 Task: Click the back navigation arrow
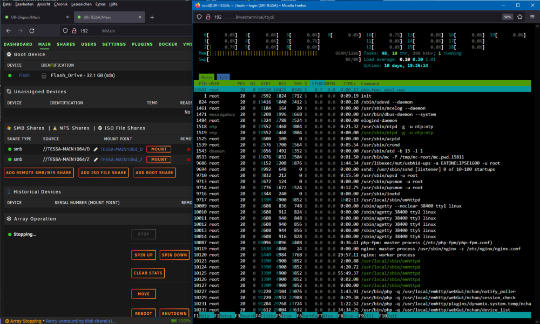tap(9, 31)
